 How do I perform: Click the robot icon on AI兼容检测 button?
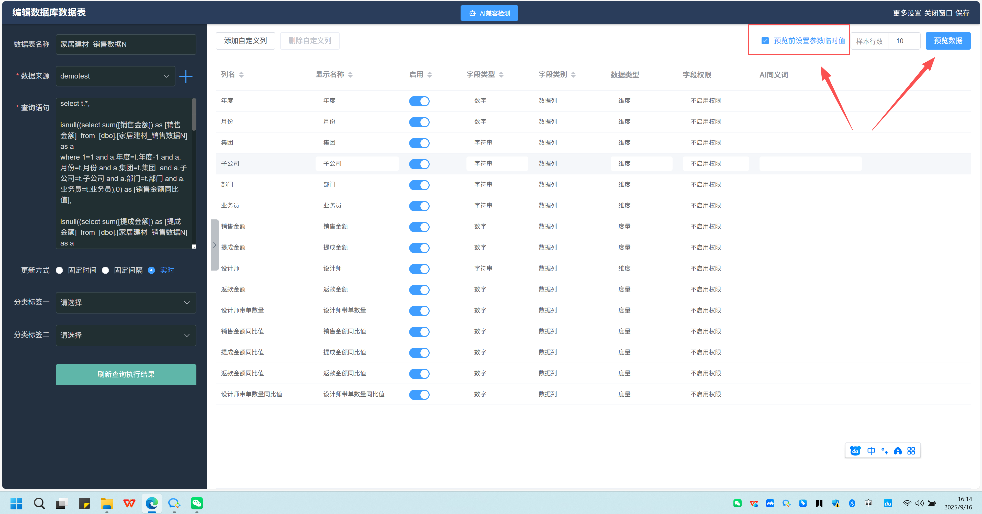(x=472, y=13)
